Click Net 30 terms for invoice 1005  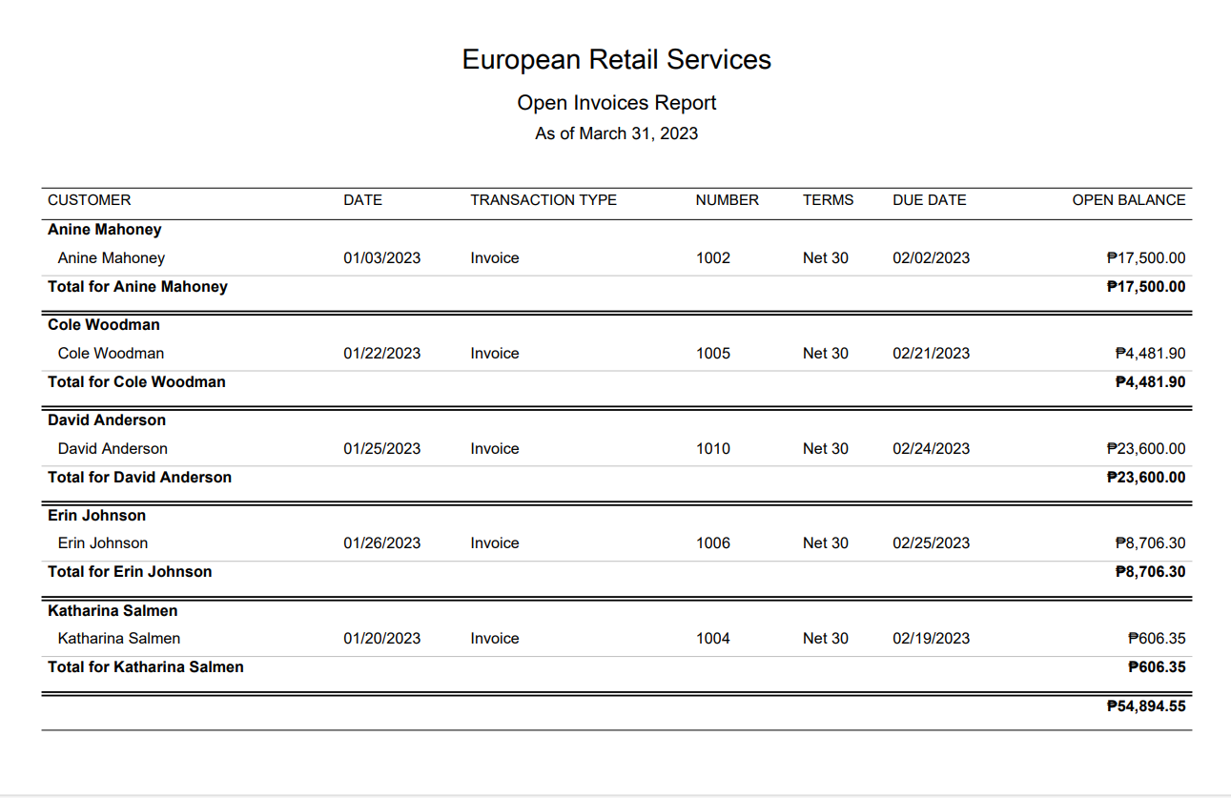(x=826, y=354)
